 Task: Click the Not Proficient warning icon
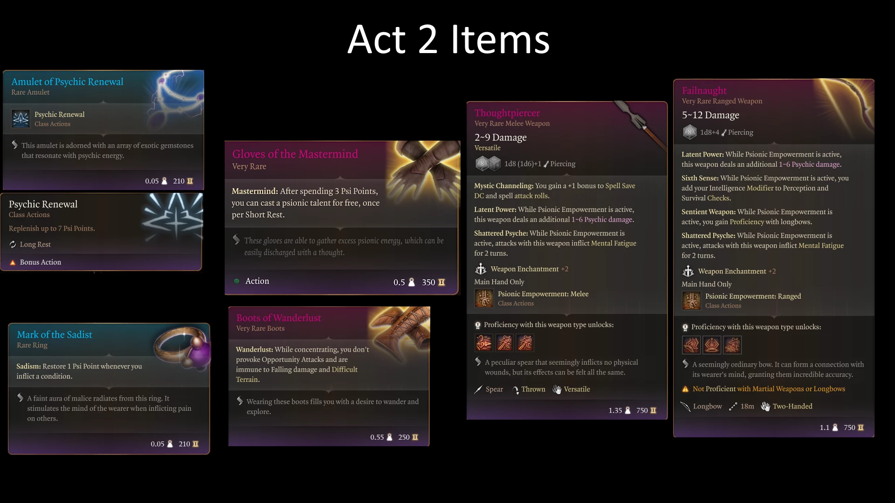(685, 389)
